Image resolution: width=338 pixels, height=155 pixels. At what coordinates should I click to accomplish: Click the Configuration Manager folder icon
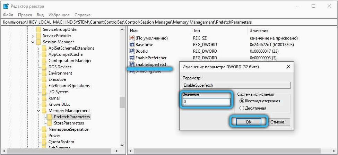(x=44, y=61)
